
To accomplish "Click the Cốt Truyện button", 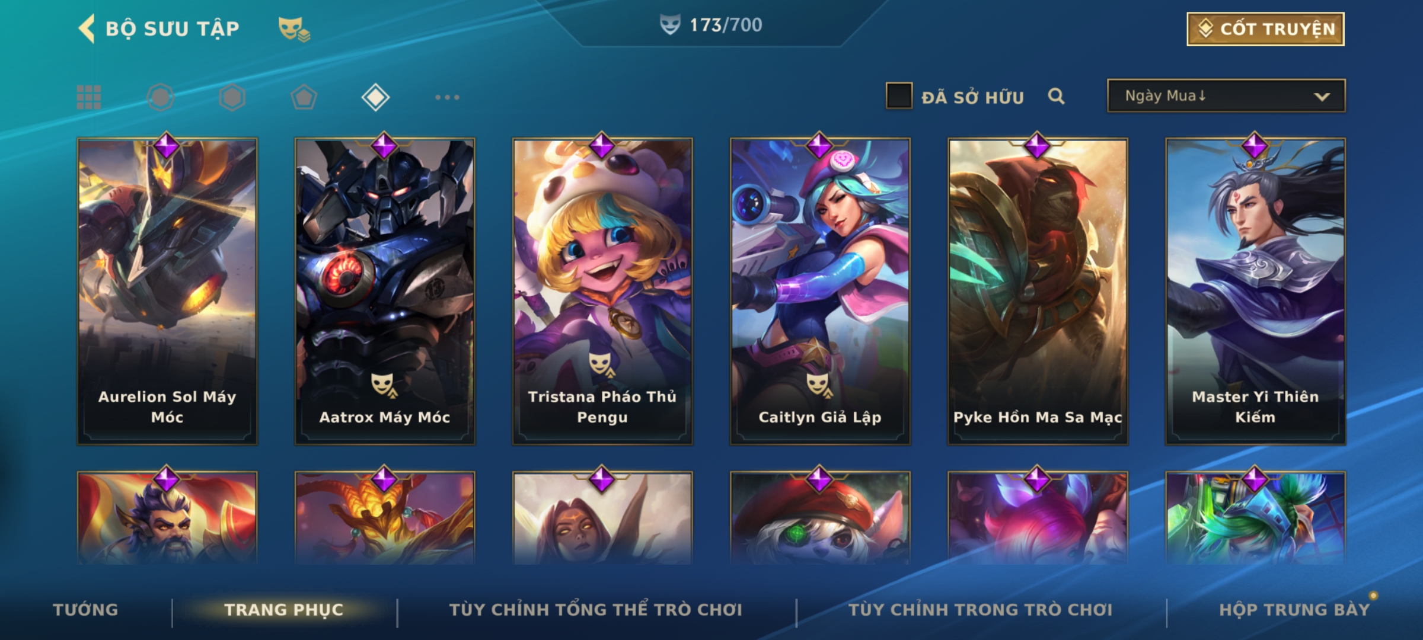I will (1265, 29).
